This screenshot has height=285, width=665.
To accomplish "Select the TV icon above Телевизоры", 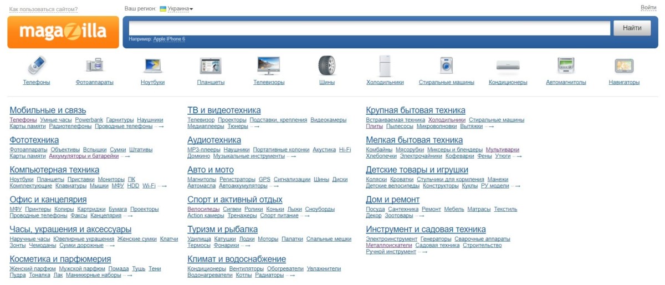I will click(x=269, y=66).
